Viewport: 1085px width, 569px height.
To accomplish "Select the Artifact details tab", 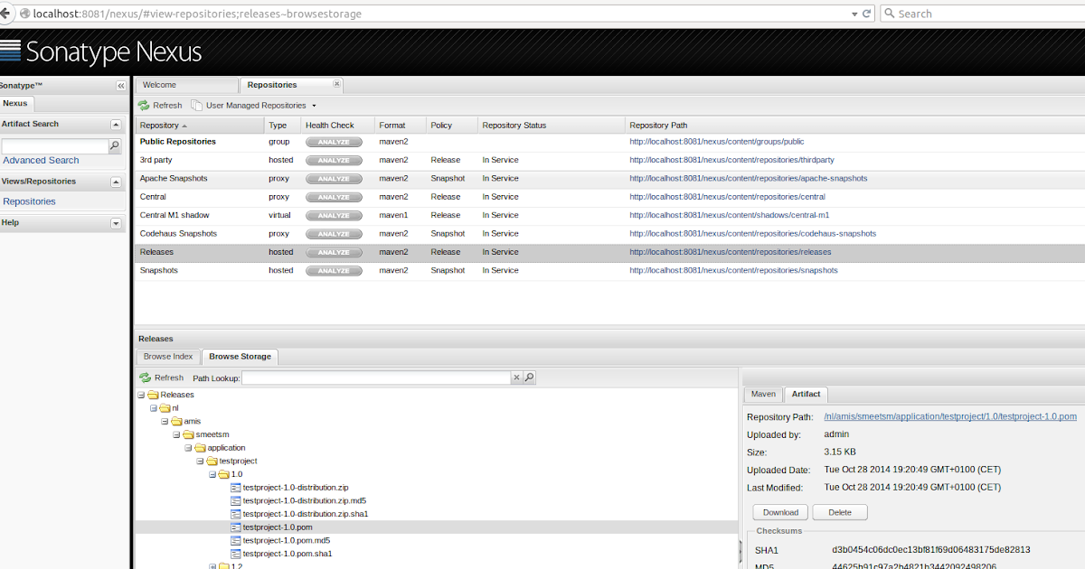I will (806, 395).
